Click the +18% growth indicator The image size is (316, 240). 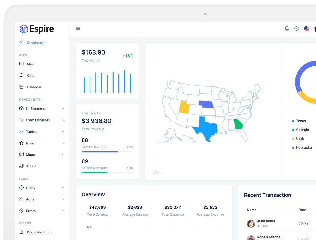pyautogui.click(x=128, y=56)
